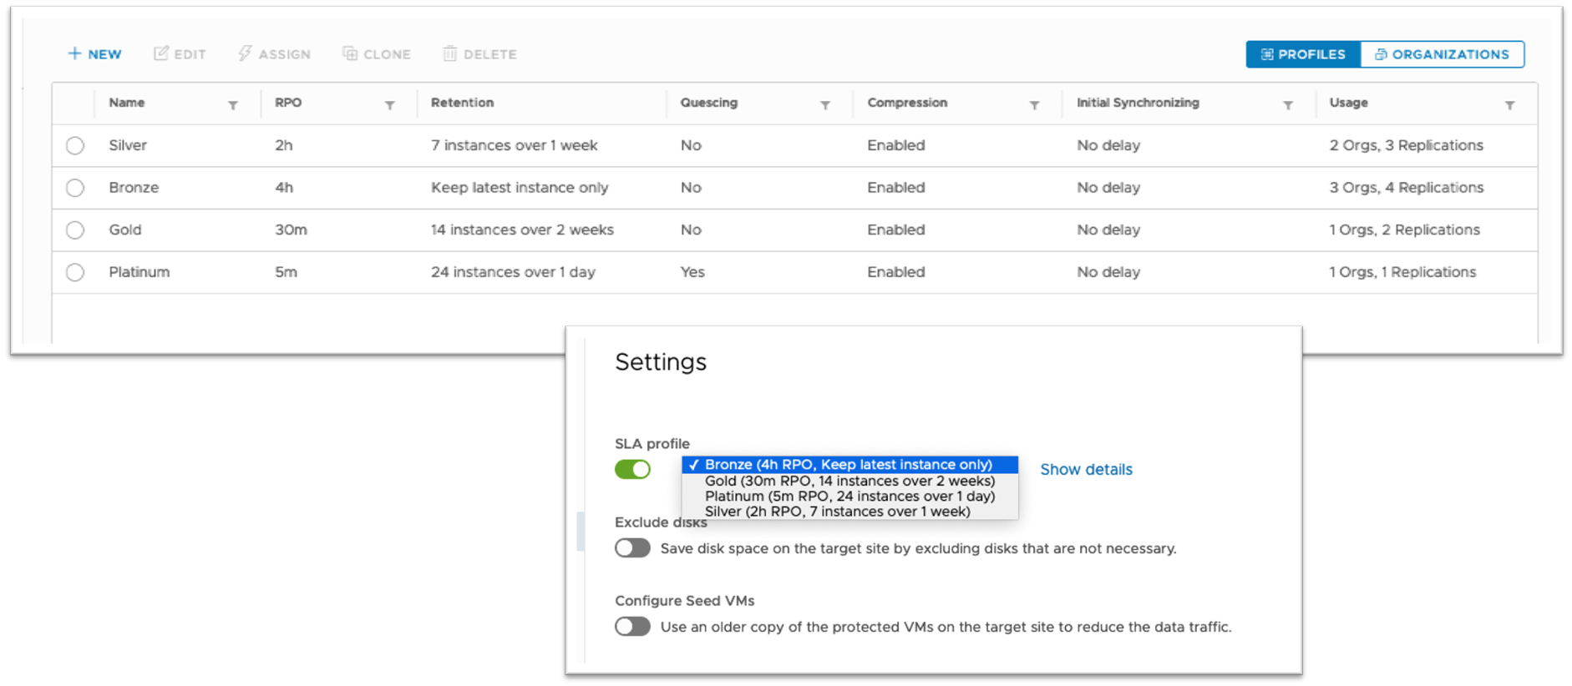Filter the Quescing column

point(825,105)
